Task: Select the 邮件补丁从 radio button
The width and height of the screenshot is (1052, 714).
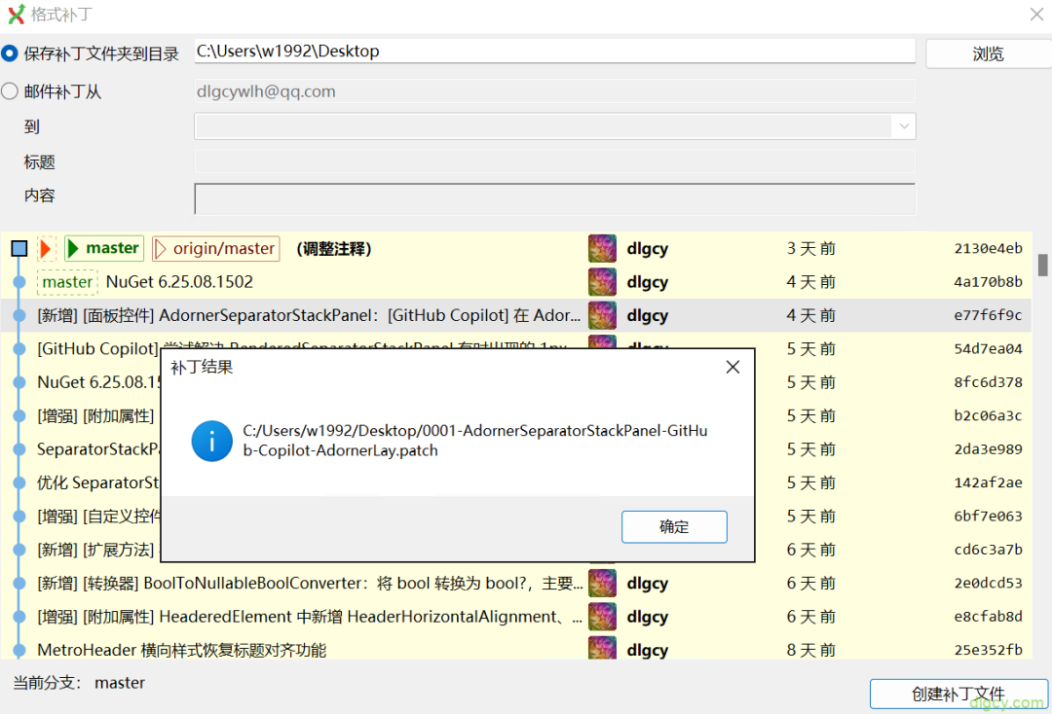Action: [x=10, y=91]
